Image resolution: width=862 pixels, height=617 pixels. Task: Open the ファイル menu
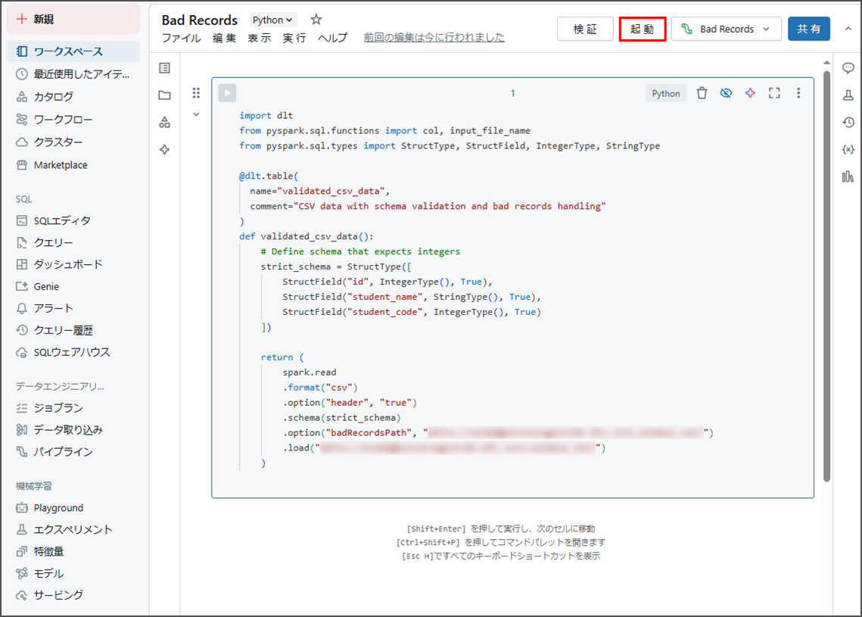[x=182, y=38]
